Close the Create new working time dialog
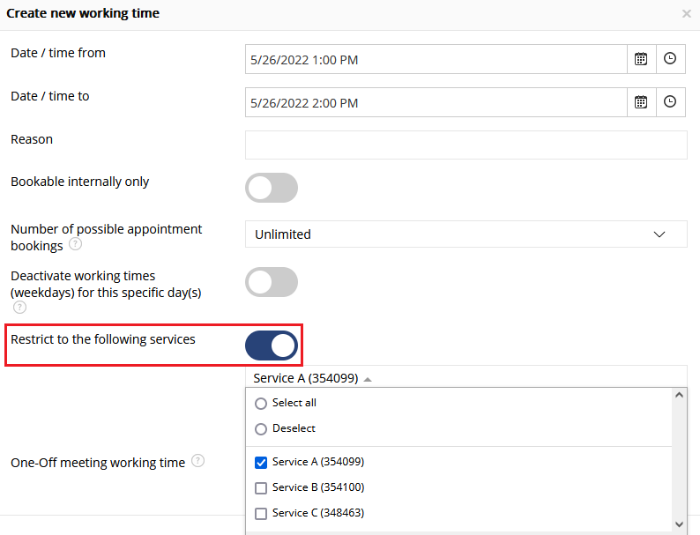 tap(687, 14)
